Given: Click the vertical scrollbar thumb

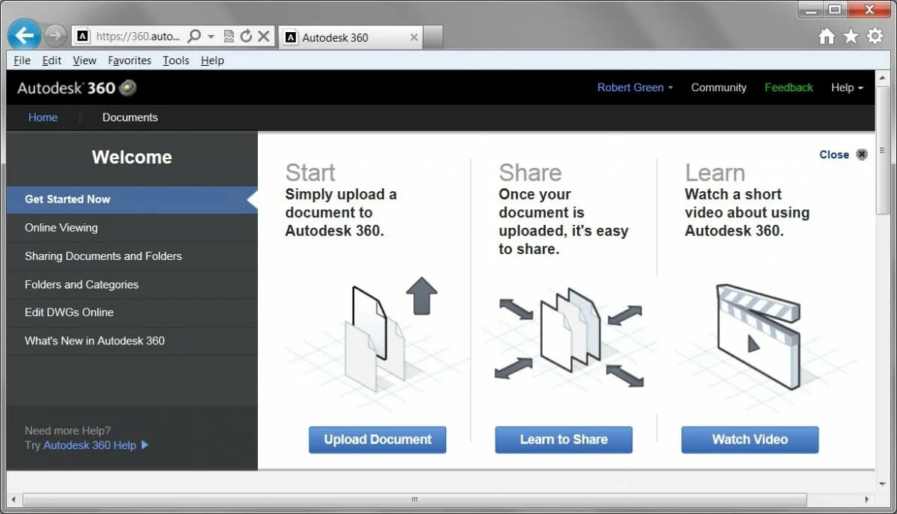Looking at the screenshot, I should [x=883, y=149].
